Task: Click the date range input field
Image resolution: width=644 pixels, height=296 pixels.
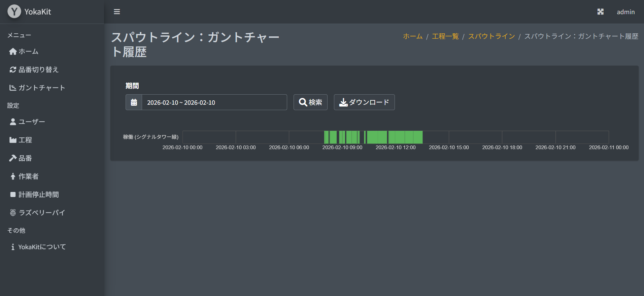Action: click(x=214, y=102)
